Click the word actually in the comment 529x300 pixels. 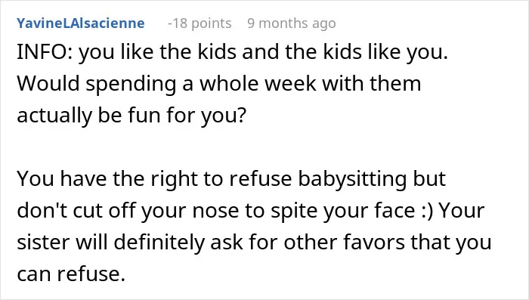coord(54,115)
